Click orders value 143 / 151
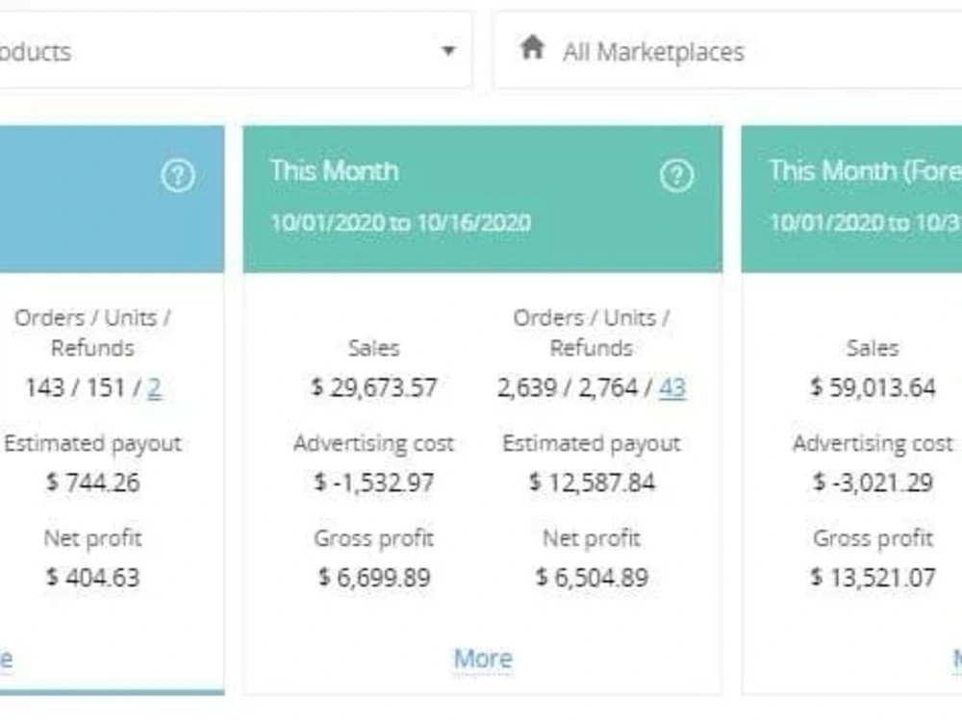This screenshot has width=962, height=720. coord(75,387)
